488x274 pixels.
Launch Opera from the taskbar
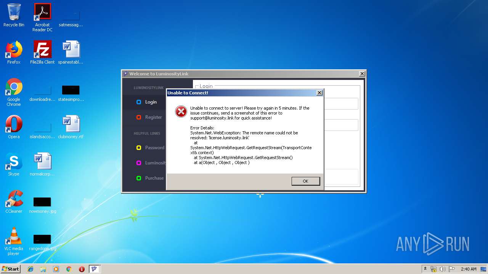point(82,269)
